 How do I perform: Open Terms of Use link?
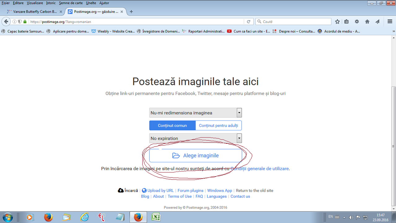click(180, 196)
